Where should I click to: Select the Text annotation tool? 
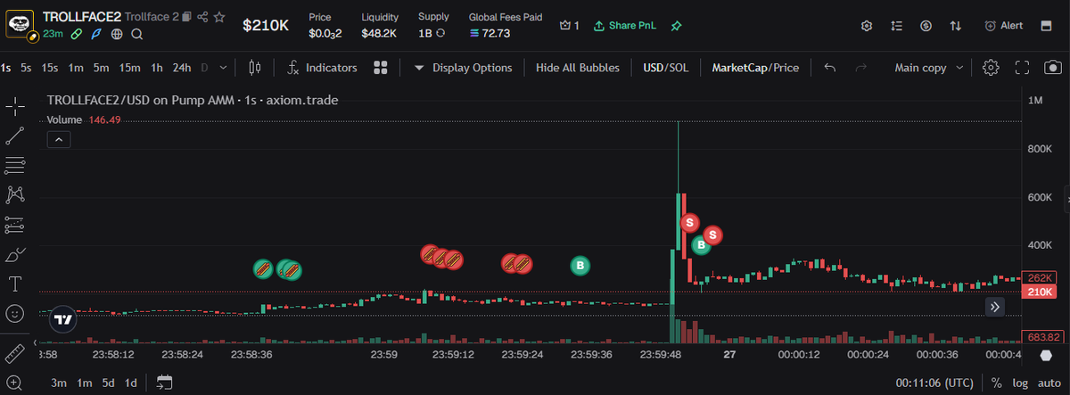pyautogui.click(x=15, y=284)
